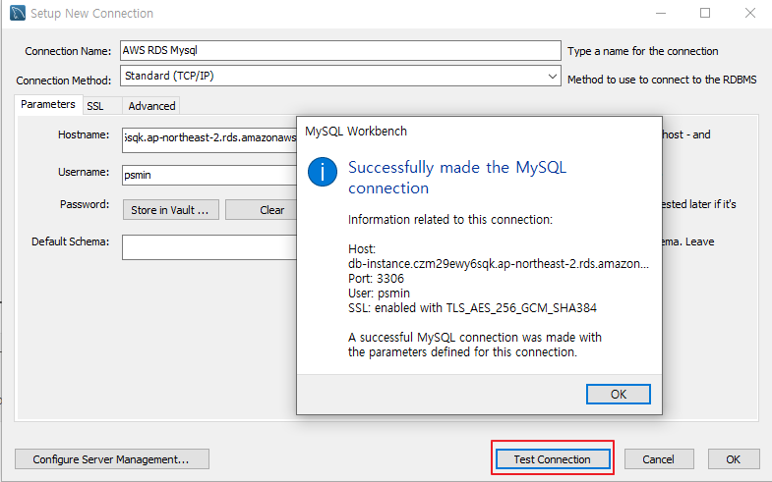
Task: Click the blue information icon in dialog
Action: click(x=323, y=172)
